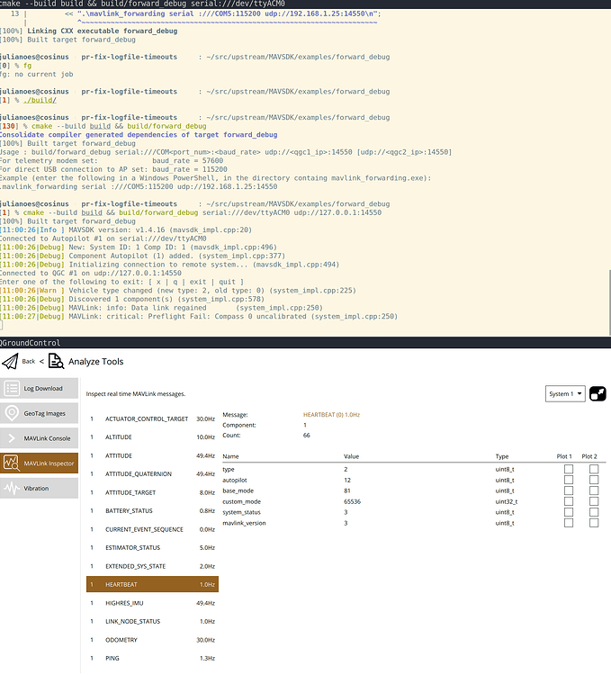Screen dimensions: 611x675
Task: Choose the ODOMETRY message entry
Action: pos(152,640)
